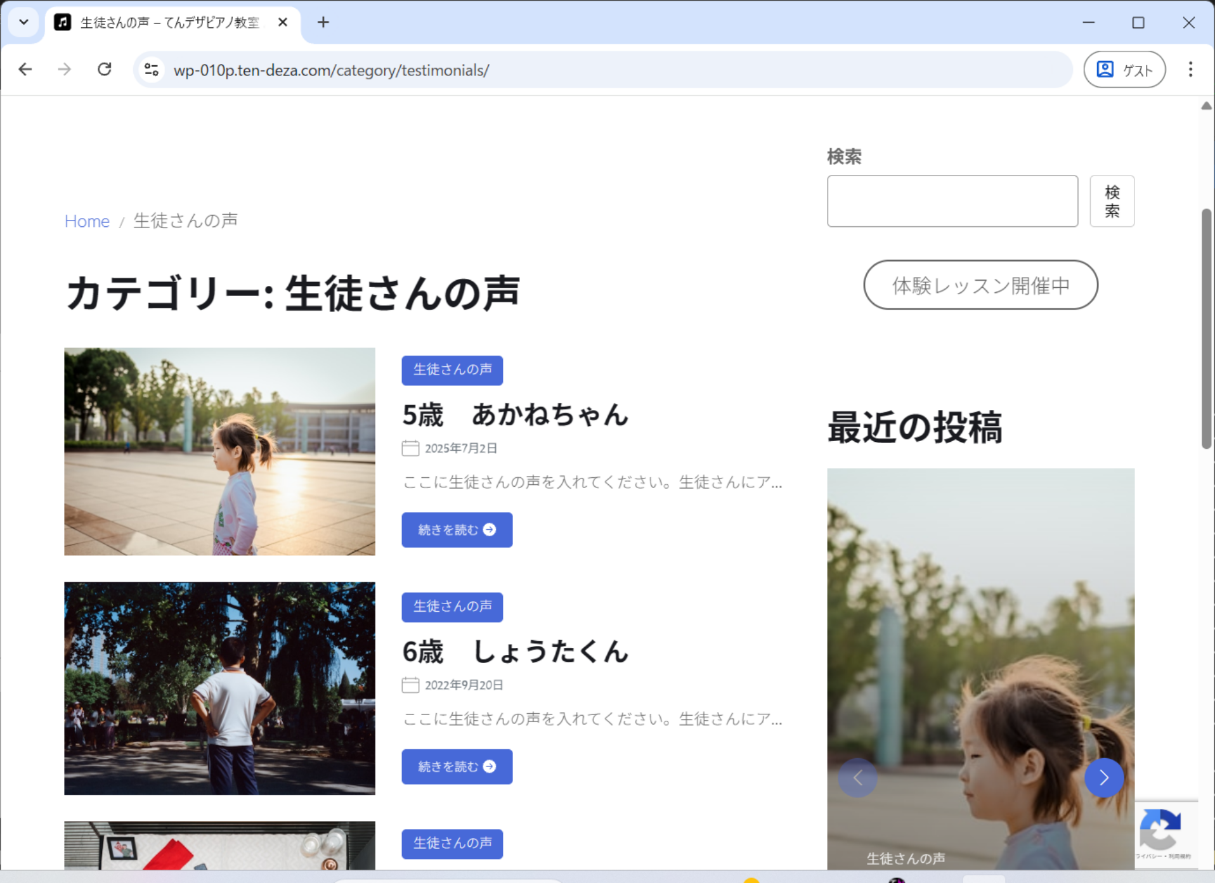Click the あかねちゃん post thumbnail image

(219, 451)
